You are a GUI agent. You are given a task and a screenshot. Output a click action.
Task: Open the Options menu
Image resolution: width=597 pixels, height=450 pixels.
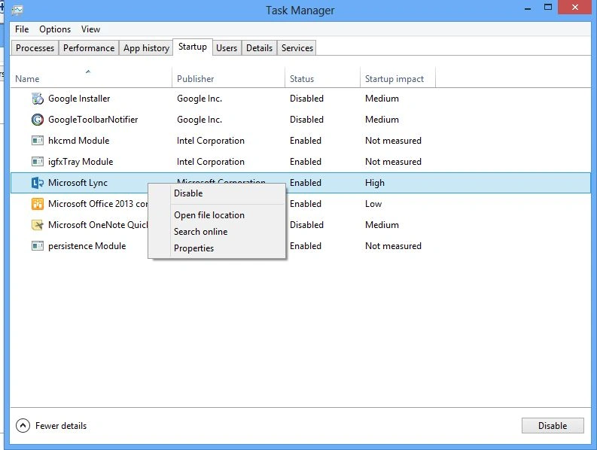click(55, 29)
